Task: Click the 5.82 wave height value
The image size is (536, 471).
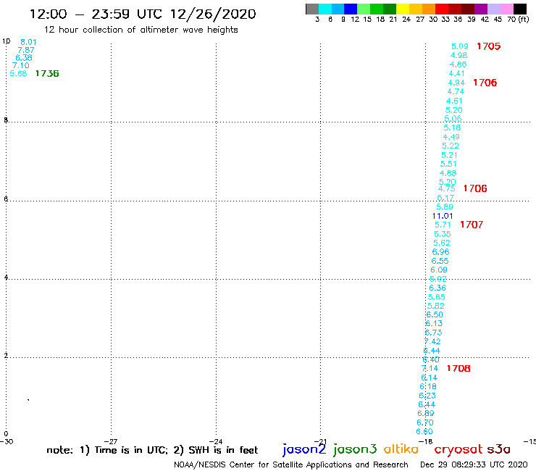Action: 436,306
